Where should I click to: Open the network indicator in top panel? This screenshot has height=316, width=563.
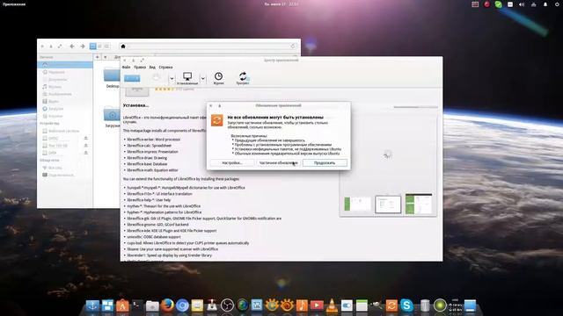pyautogui.click(x=534, y=4)
